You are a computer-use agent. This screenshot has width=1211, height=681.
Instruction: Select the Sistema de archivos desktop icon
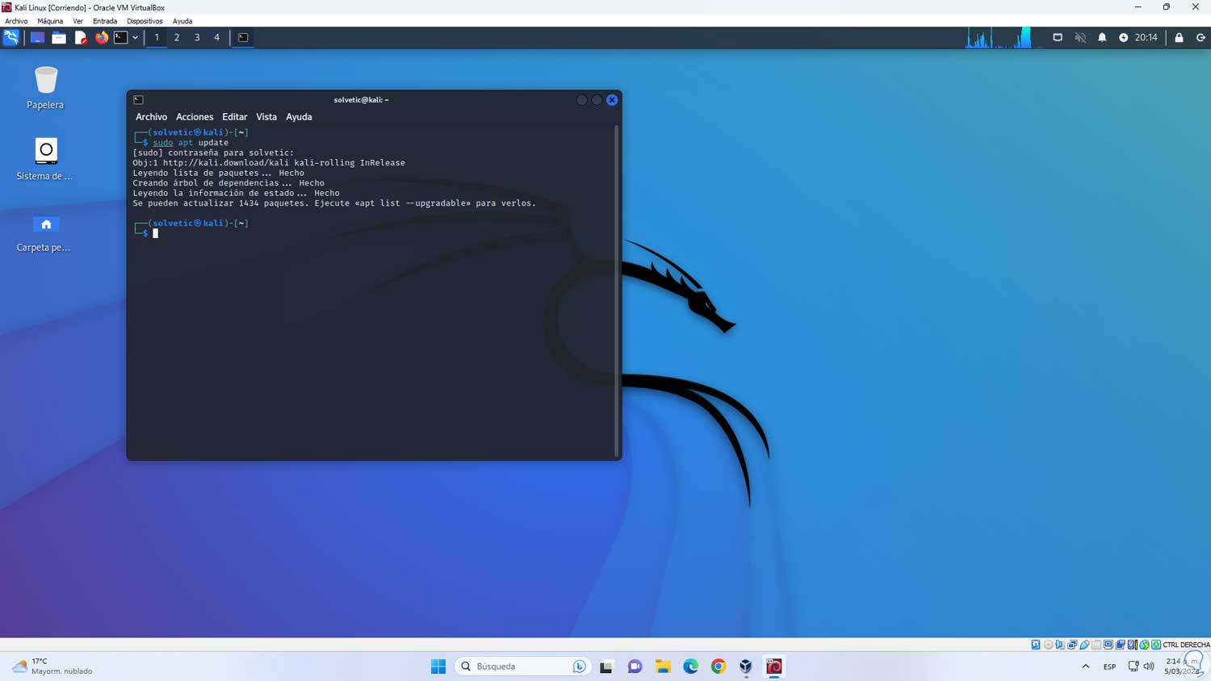pos(45,159)
